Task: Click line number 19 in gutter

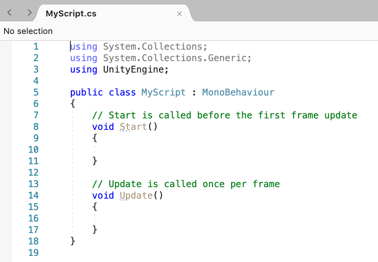Action: 33,252
